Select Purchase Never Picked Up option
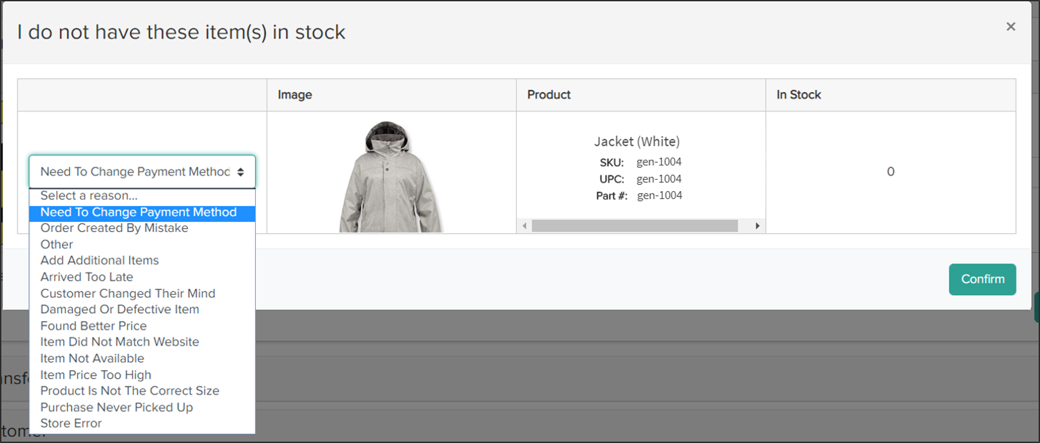This screenshot has width=1040, height=443. pyautogui.click(x=116, y=407)
